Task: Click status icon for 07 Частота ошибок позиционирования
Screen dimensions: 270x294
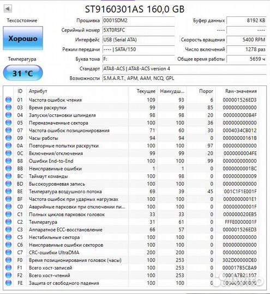Action: click(9, 130)
